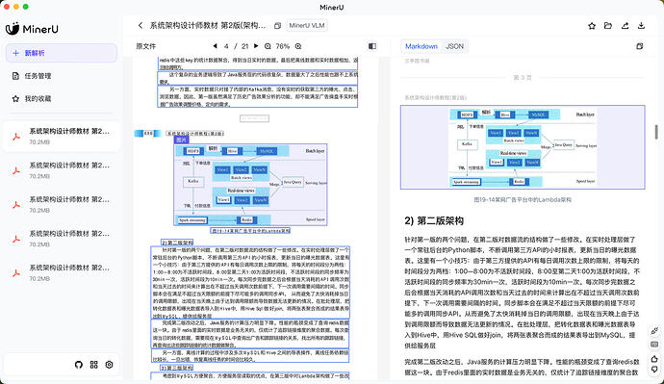Zoom in the source file view

click(298, 46)
